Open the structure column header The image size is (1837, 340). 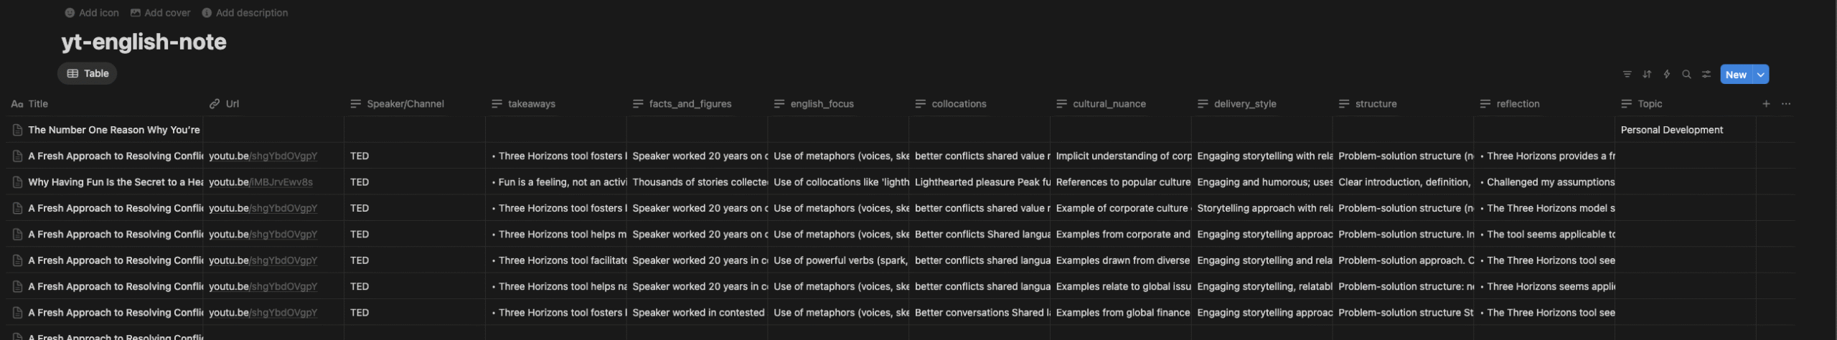click(x=1403, y=104)
